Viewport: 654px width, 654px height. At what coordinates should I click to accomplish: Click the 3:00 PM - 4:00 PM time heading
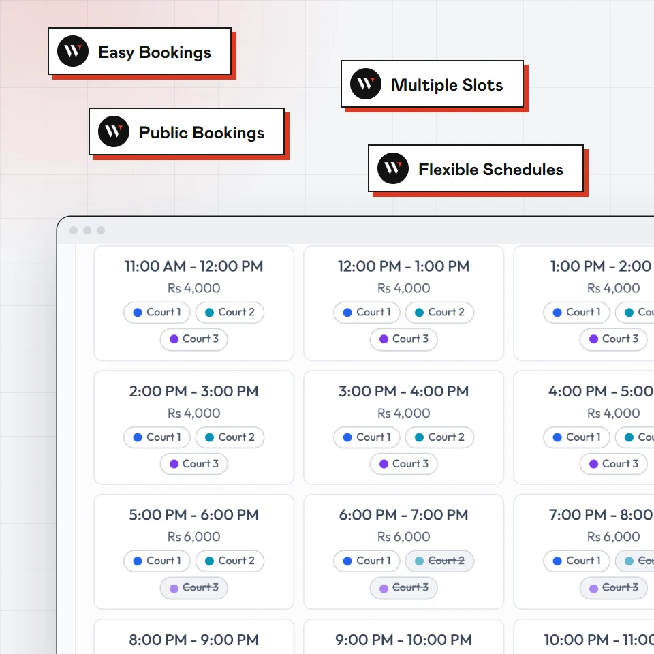(404, 391)
